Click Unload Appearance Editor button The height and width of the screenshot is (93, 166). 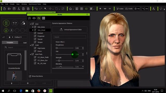pyautogui.click(x=70, y=30)
